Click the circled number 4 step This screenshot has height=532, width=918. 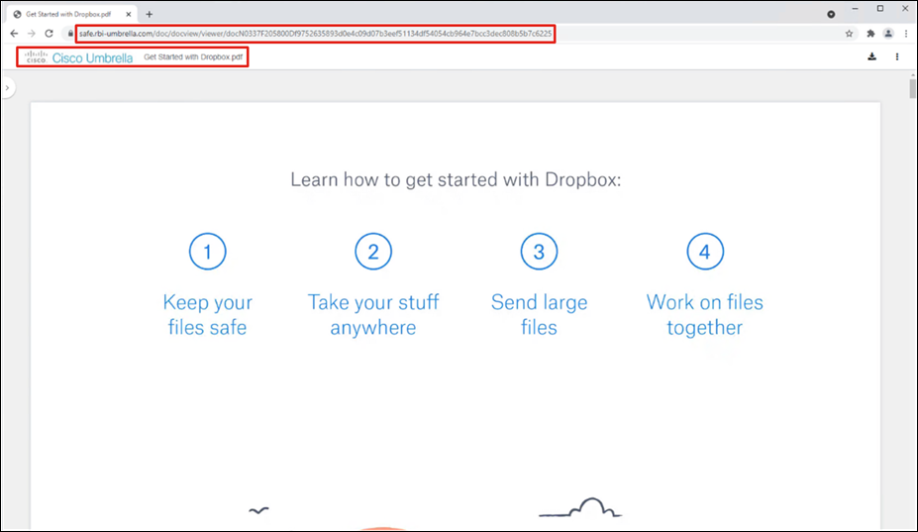pos(705,252)
